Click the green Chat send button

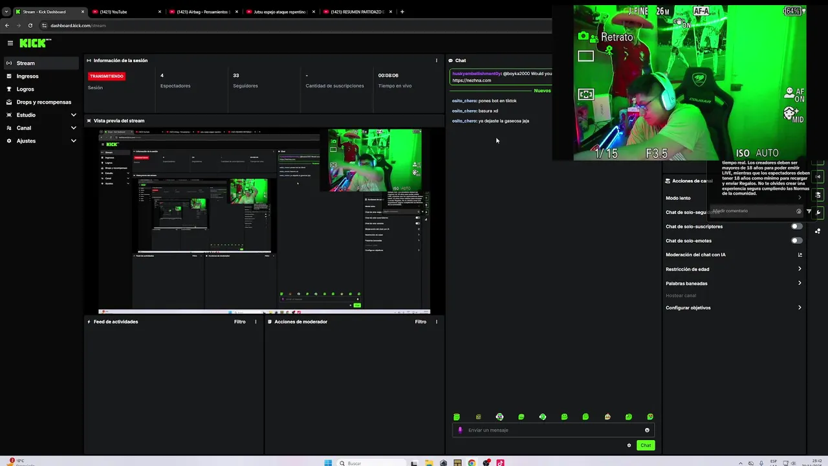click(x=646, y=445)
